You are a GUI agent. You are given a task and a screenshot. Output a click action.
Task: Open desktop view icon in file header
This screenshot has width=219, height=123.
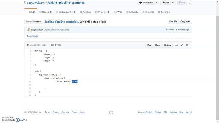(x=176, y=45)
